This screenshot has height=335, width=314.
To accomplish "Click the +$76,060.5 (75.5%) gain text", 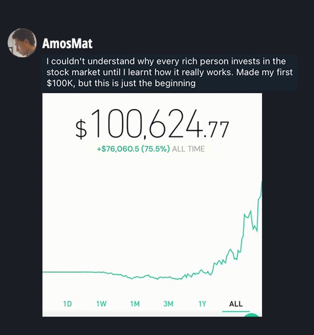I will click(133, 149).
